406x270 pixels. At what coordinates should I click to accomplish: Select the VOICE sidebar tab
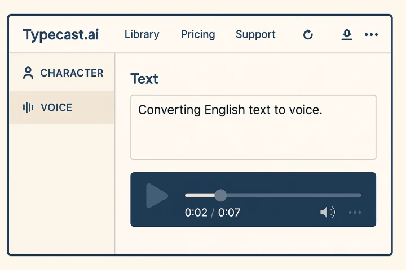coord(62,107)
